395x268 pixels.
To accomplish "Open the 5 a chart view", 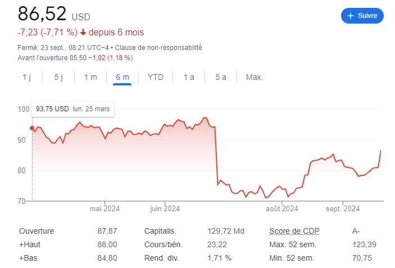I will coord(221,77).
